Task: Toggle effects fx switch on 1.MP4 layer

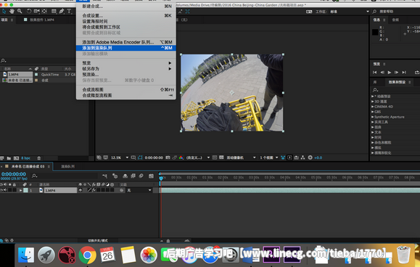Action: click(94, 190)
